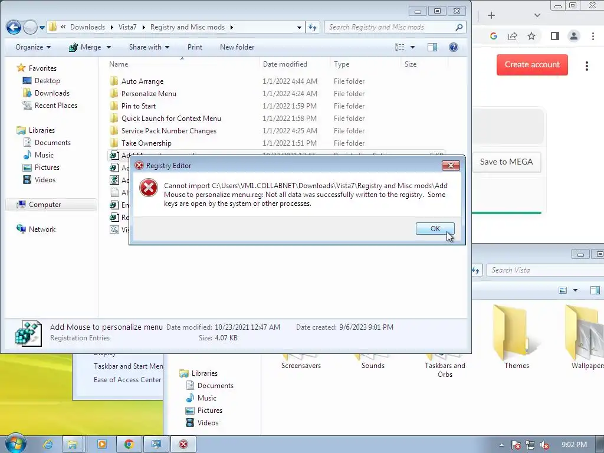Click Windows Media Player taskbar icon
This screenshot has width=604, height=453.
tap(102, 445)
